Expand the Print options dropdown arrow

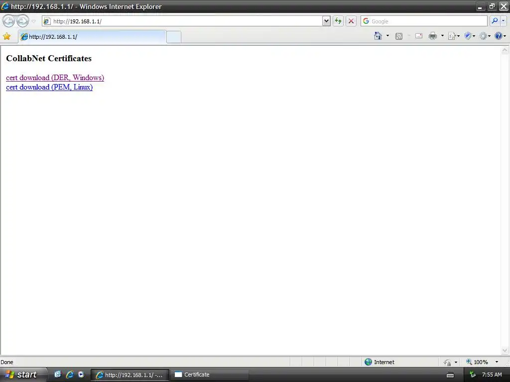point(442,36)
